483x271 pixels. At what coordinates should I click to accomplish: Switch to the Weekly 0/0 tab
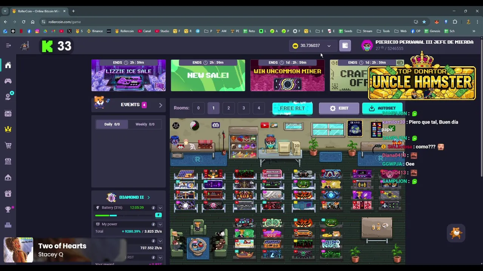pyautogui.click(x=145, y=124)
